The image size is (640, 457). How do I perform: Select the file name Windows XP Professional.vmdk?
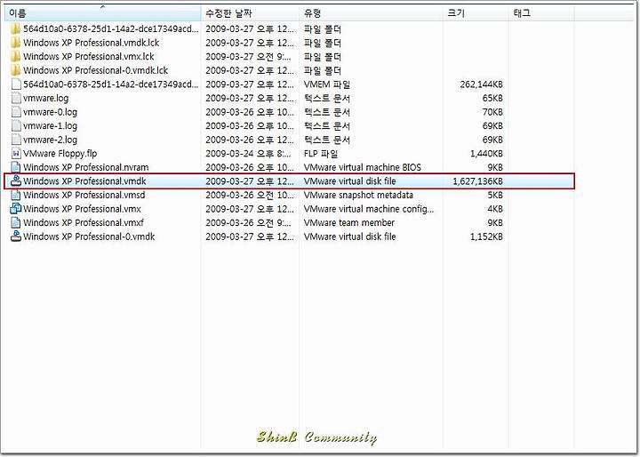click(x=84, y=180)
